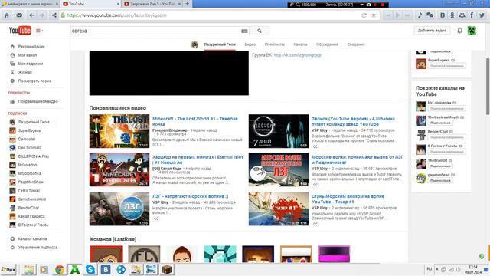Open Skype from the taskbar
The width and height of the screenshot is (490, 276).
[x=90, y=269]
